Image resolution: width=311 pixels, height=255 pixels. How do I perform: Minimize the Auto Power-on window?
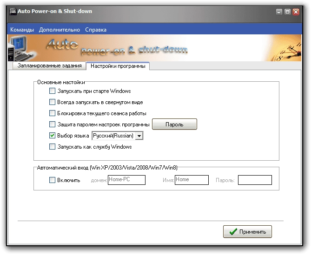click(279, 12)
